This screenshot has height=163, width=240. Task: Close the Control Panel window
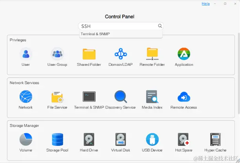pyautogui.click(x=235, y=4)
